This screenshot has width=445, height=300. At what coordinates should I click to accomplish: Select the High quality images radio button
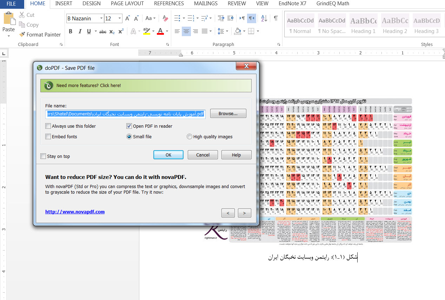pyautogui.click(x=190, y=136)
